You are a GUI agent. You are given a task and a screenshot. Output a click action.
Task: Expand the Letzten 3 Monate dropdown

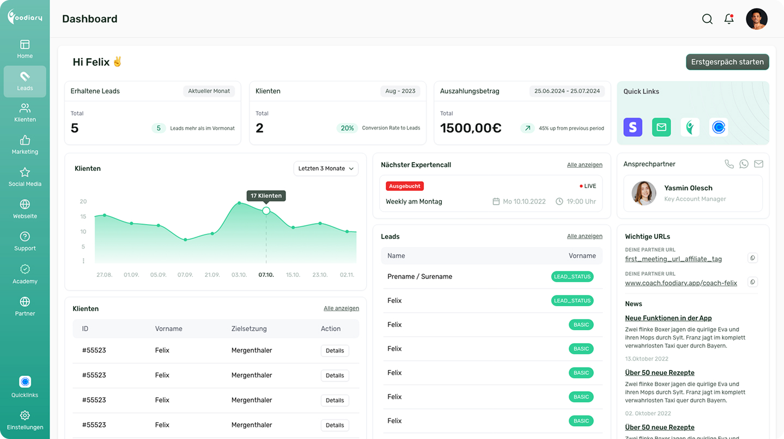coord(326,169)
